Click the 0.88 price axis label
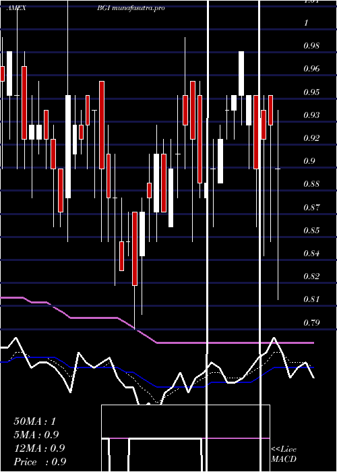 tap(311, 184)
